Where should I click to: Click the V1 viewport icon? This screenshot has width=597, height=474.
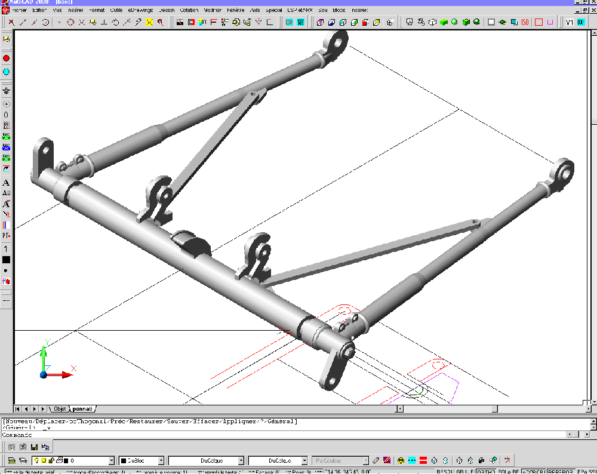570,22
